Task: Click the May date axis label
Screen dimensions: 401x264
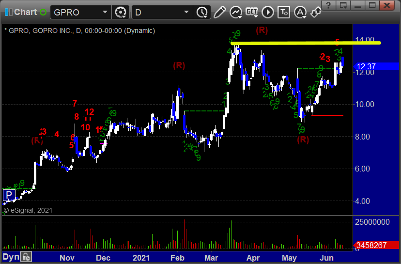Action: point(289,258)
